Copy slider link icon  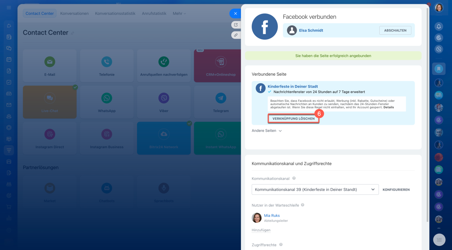[236, 35]
